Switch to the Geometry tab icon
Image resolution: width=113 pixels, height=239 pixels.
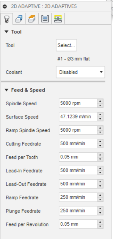click(19, 19)
